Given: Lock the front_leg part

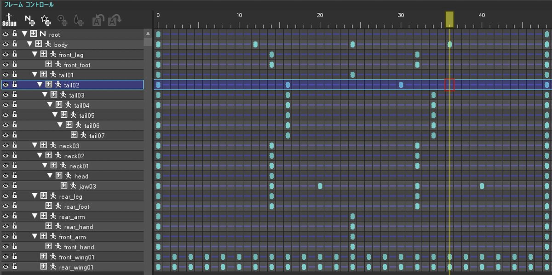Looking at the screenshot, I should point(15,54).
